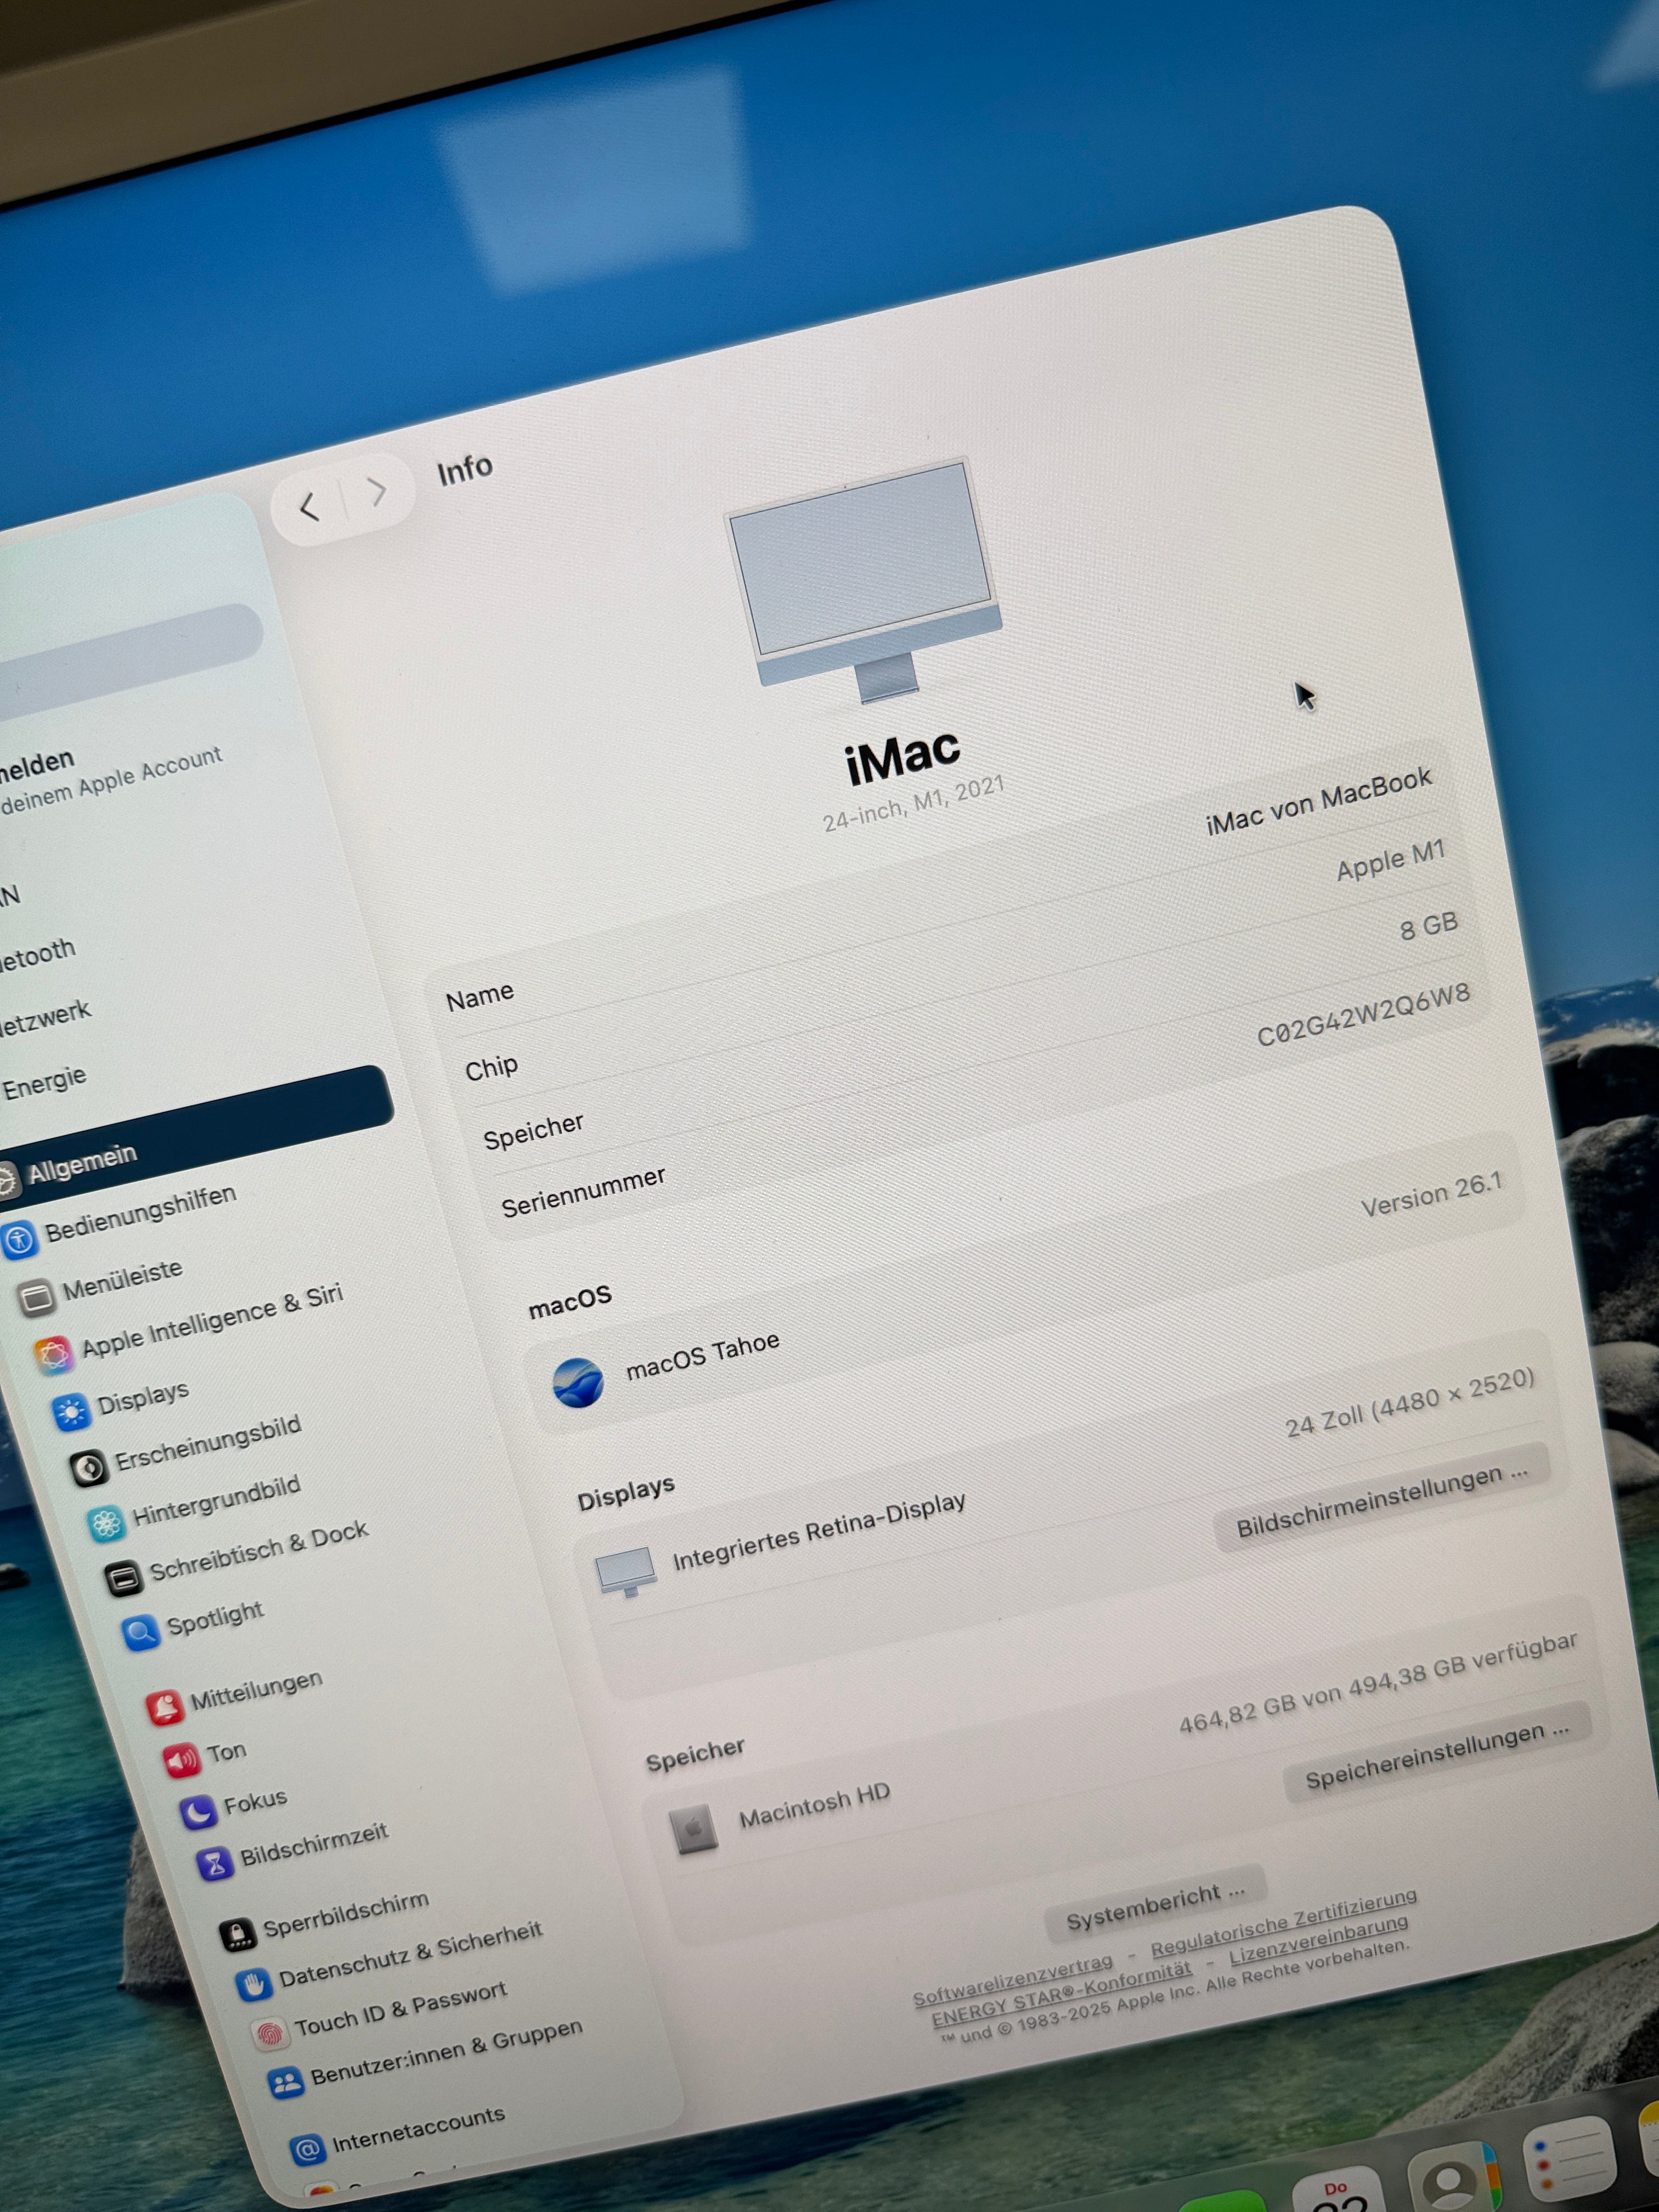Click the large iMac image

(x=865, y=580)
